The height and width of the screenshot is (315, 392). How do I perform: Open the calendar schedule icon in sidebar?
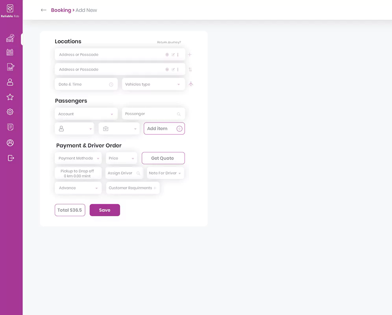[10, 52]
